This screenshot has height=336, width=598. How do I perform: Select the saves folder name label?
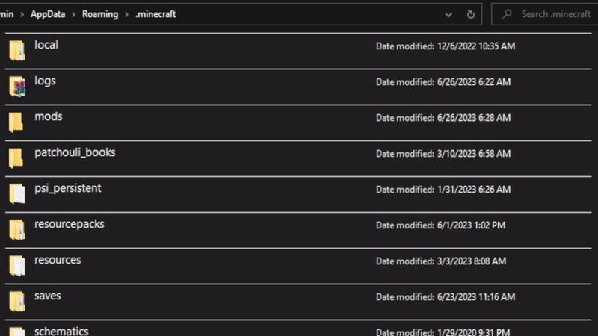tap(48, 296)
